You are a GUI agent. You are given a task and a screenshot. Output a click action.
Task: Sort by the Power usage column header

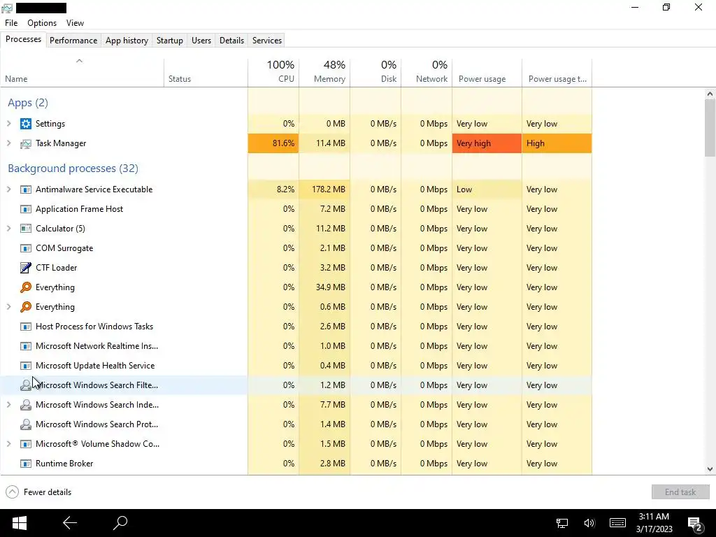[487, 72]
